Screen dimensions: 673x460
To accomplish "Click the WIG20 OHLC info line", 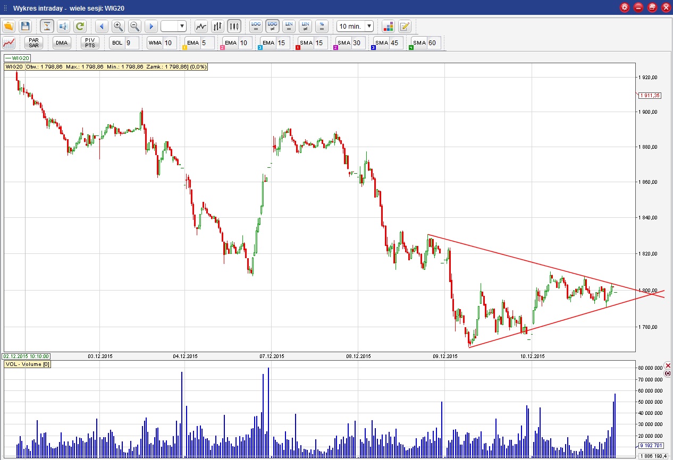I will point(106,66).
